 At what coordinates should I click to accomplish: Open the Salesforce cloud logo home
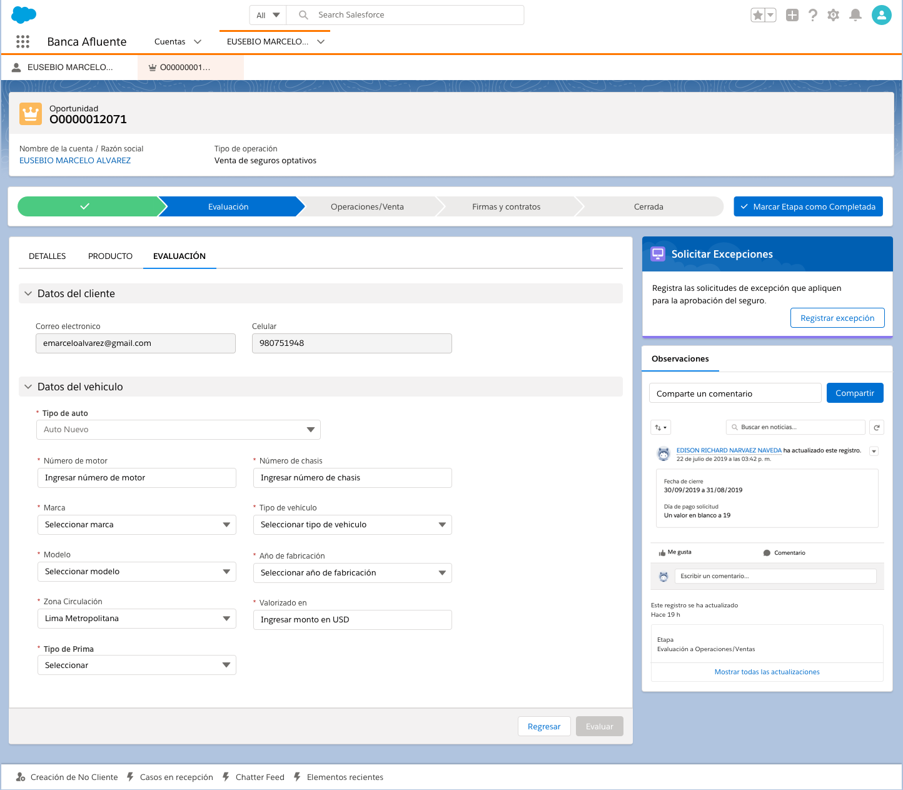24,14
